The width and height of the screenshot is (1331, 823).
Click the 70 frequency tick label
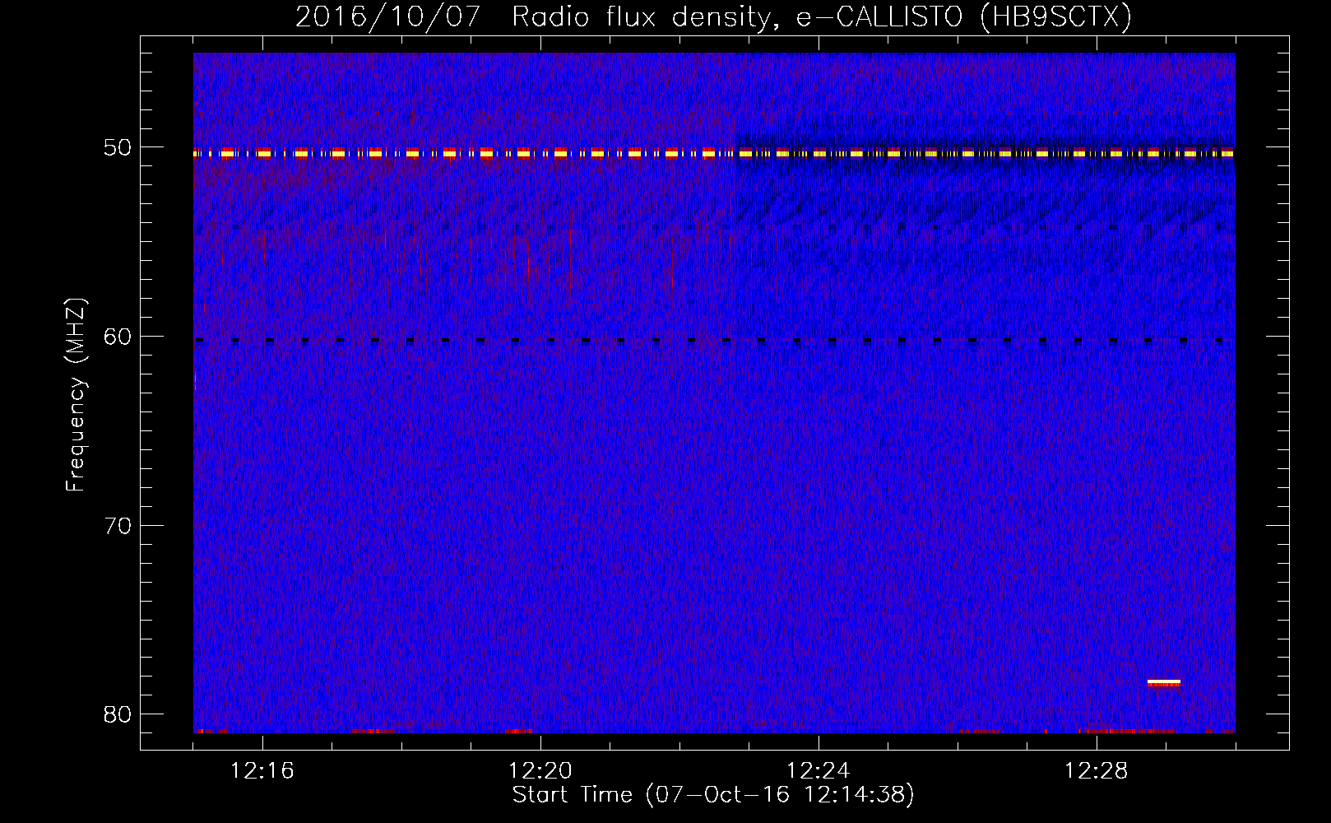pos(118,526)
